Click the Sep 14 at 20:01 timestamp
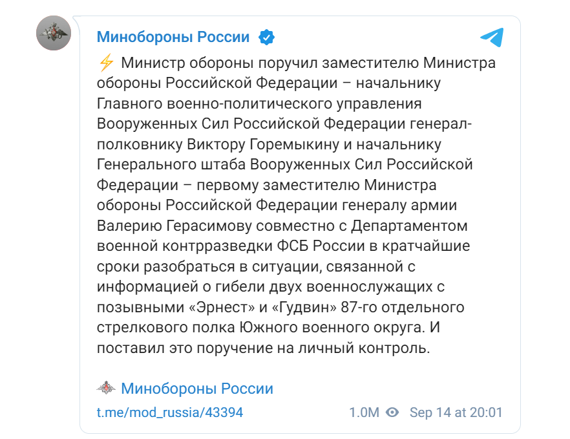Screen dimensions: 570x439 (x=456, y=412)
